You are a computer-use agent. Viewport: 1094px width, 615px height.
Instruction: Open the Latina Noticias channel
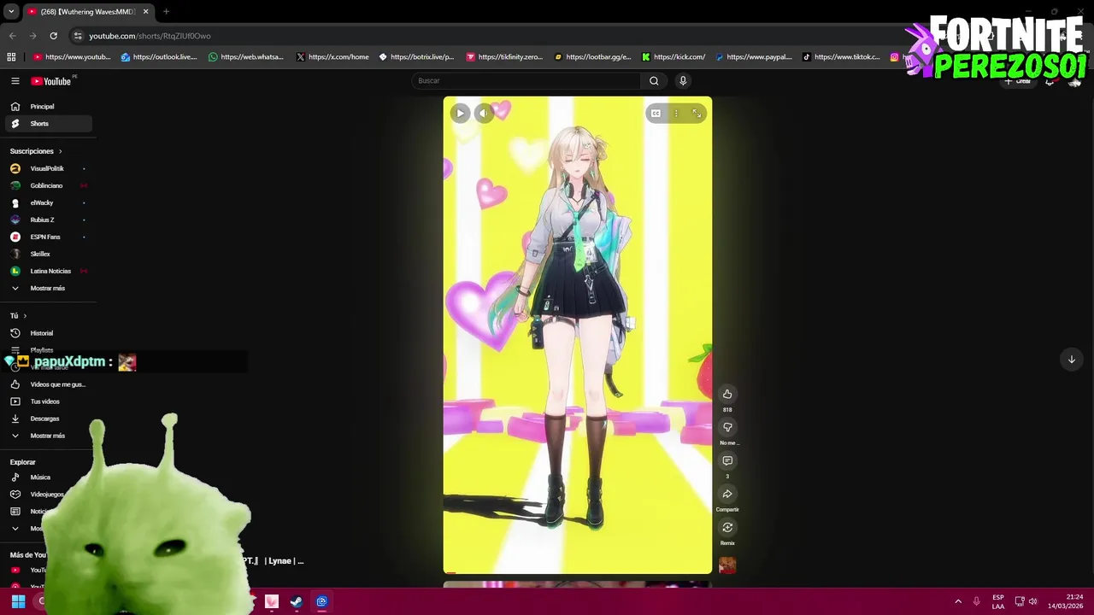[x=49, y=271]
